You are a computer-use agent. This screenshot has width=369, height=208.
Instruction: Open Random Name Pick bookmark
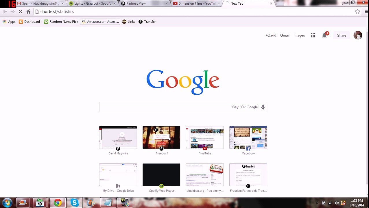pos(61,22)
